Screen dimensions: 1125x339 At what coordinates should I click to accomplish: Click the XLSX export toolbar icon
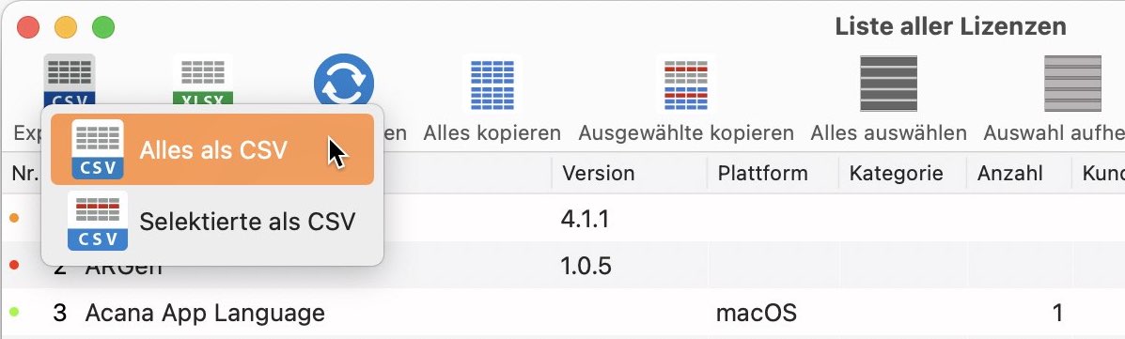pyautogui.click(x=202, y=80)
